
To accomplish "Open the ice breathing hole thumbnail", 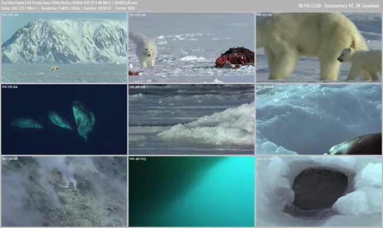I will click(x=319, y=191).
